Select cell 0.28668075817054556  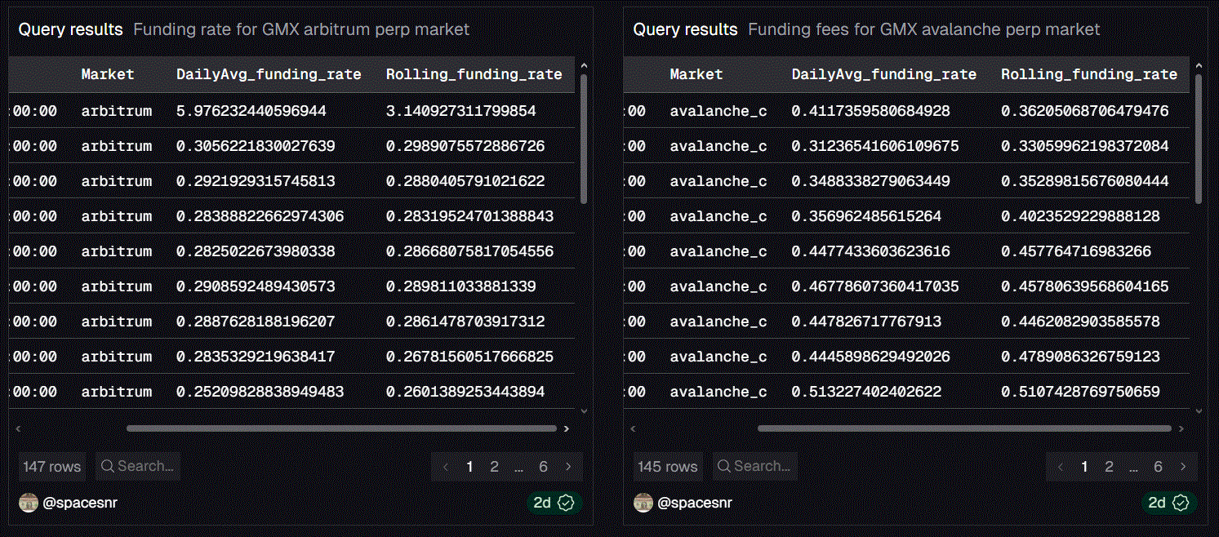469,251
